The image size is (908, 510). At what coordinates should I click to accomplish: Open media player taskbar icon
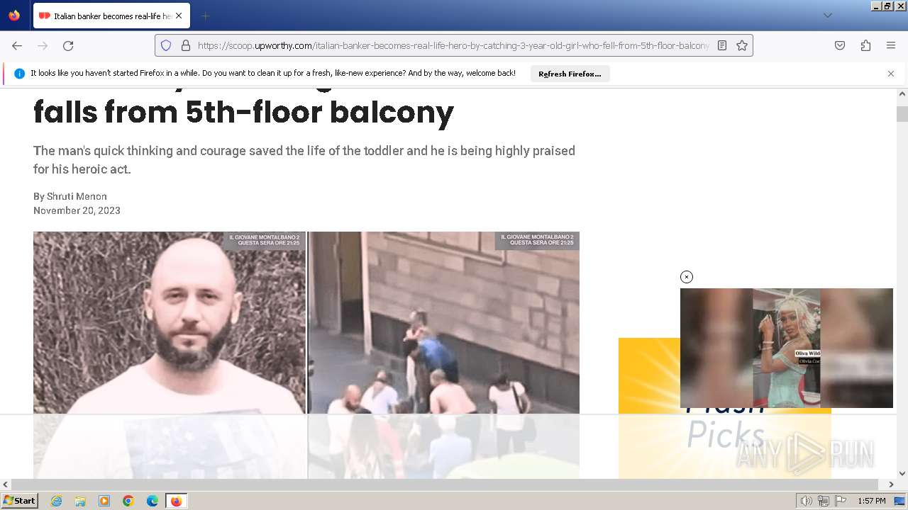(104, 501)
